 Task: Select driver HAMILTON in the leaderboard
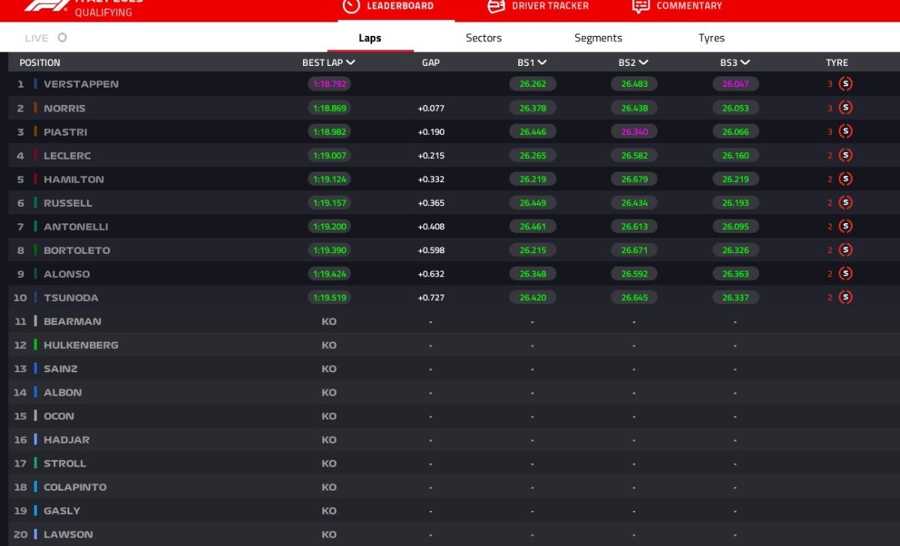[x=73, y=179]
